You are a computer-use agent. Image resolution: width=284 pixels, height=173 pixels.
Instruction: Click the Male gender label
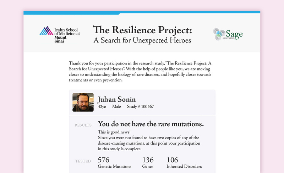[x=116, y=107]
